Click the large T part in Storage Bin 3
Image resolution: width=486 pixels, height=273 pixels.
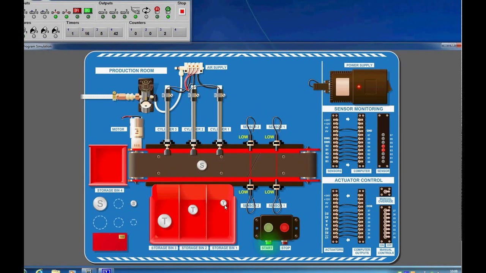[x=164, y=221]
